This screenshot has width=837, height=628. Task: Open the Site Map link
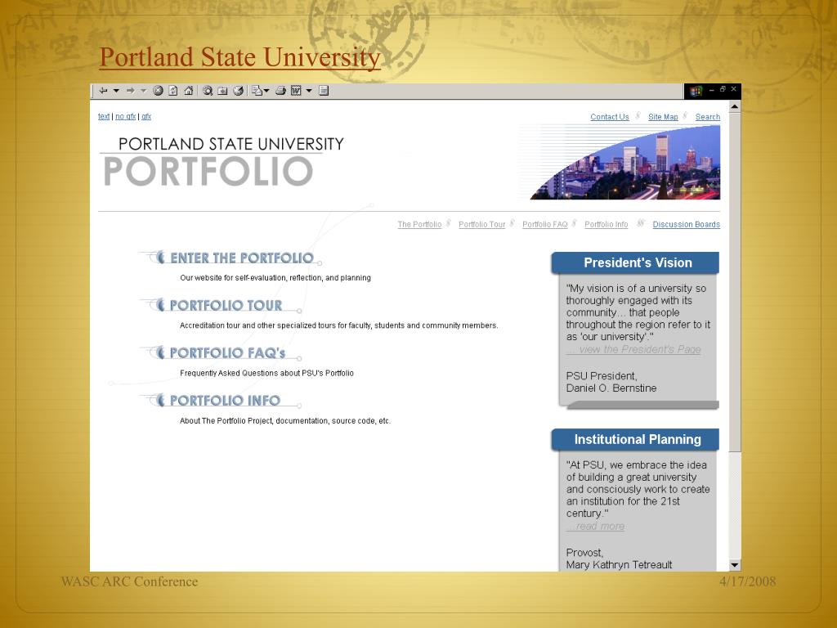pos(663,117)
